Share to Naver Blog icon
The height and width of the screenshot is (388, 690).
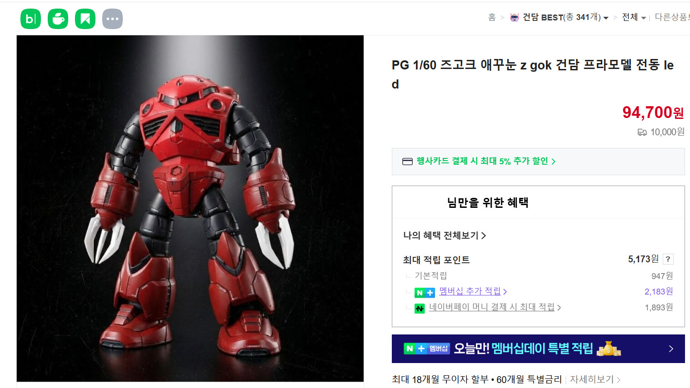click(x=30, y=19)
